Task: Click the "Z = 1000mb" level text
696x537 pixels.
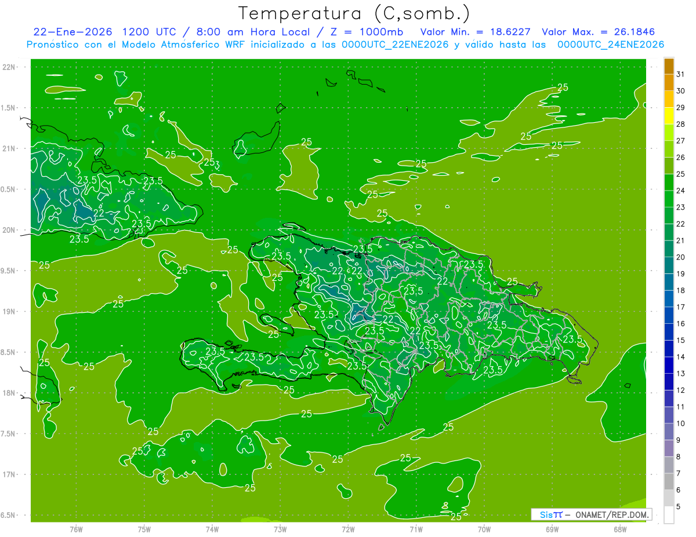Action: point(366,32)
